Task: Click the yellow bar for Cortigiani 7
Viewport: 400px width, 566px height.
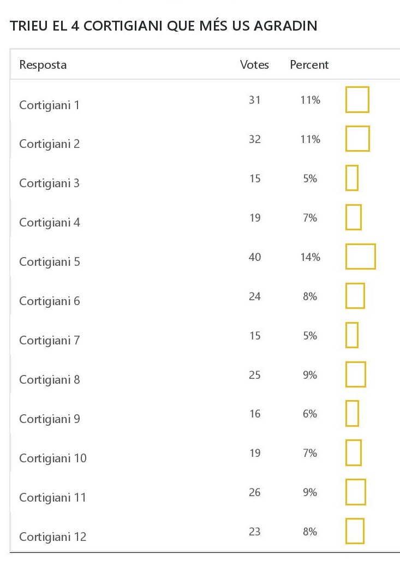Action: [352, 335]
